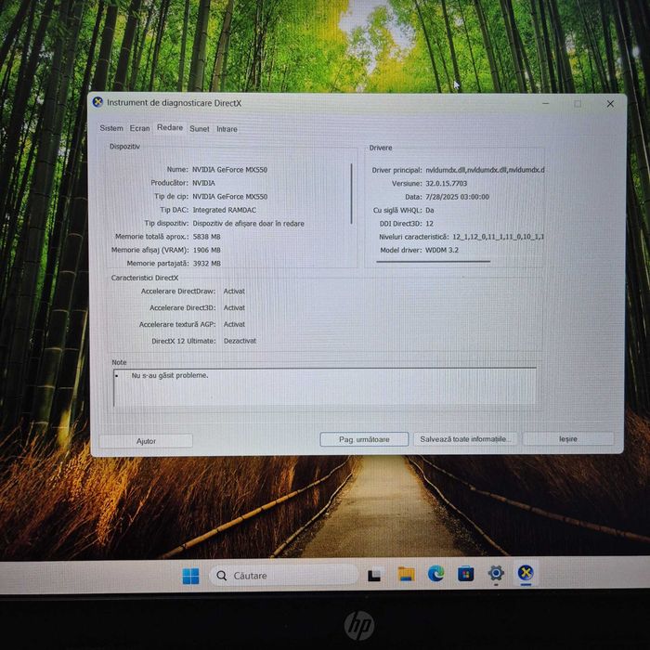Select the Niveluri caracteristică value
This screenshot has width=650, height=650.
498,237
